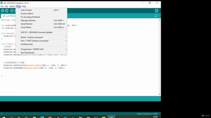
Task: Click the Verify checkmark toolbar icon
Action: (x=3, y=11)
